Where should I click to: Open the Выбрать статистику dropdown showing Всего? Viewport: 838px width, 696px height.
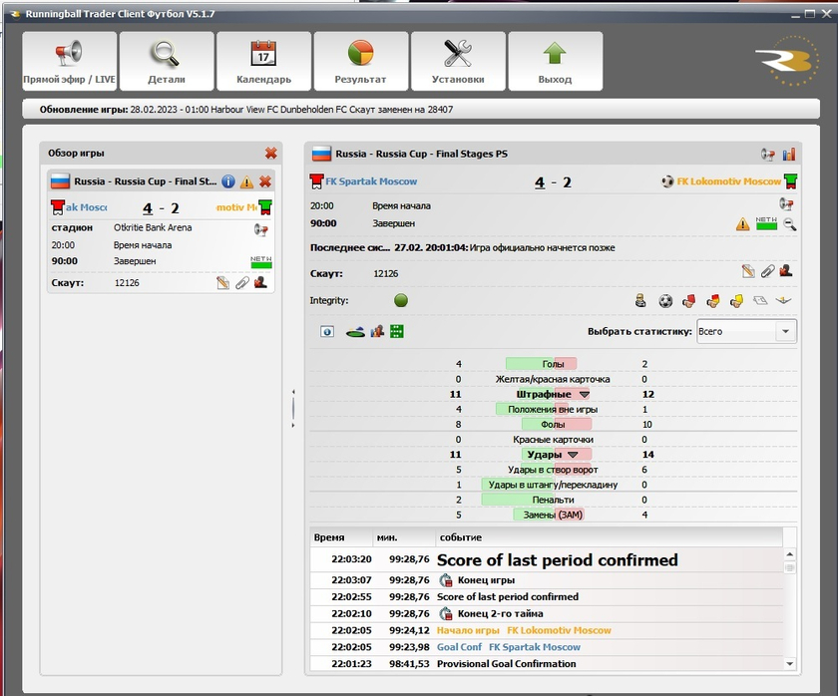pos(746,332)
